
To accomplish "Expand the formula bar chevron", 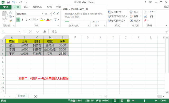I will coord(167,31).
